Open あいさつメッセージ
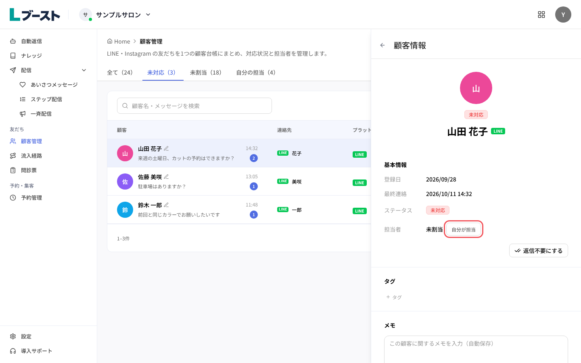581x363 pixels. [53, 85]
